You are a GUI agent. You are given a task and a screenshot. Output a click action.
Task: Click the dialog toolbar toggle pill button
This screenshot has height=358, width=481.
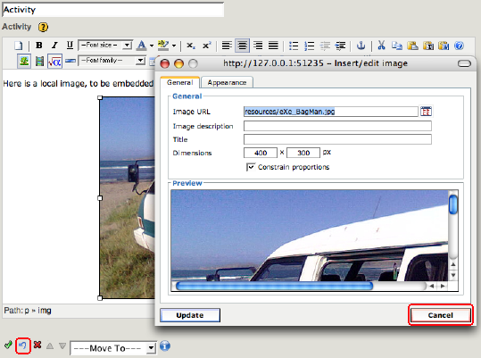pyautogui.click(x=464, y=63)
